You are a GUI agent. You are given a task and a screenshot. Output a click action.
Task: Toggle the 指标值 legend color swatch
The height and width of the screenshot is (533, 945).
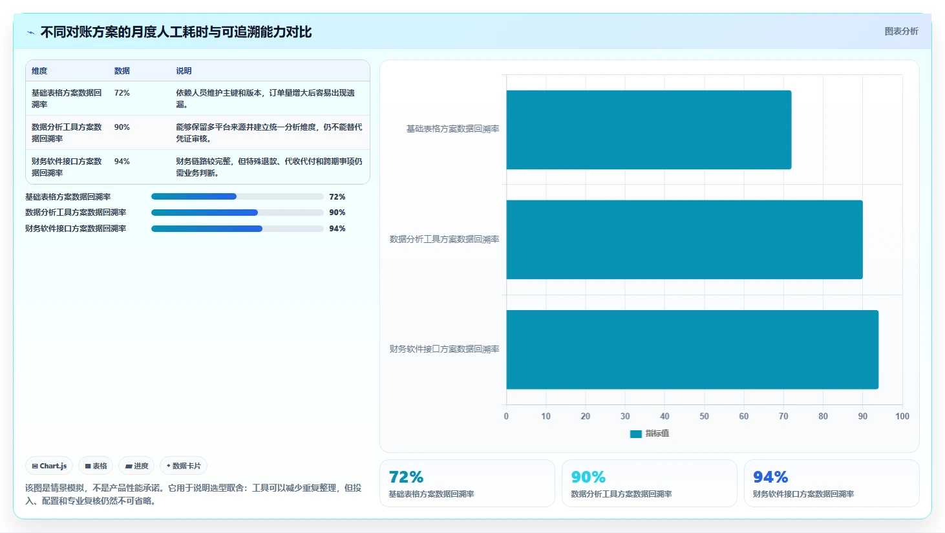pos(636,434)
